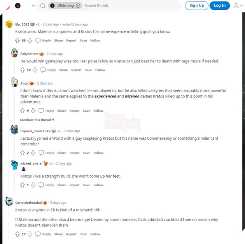Upvote ijfp_2013's comment about Kratos wins
This screenshot has height=244, width=245.
click(x=17, y=40)
